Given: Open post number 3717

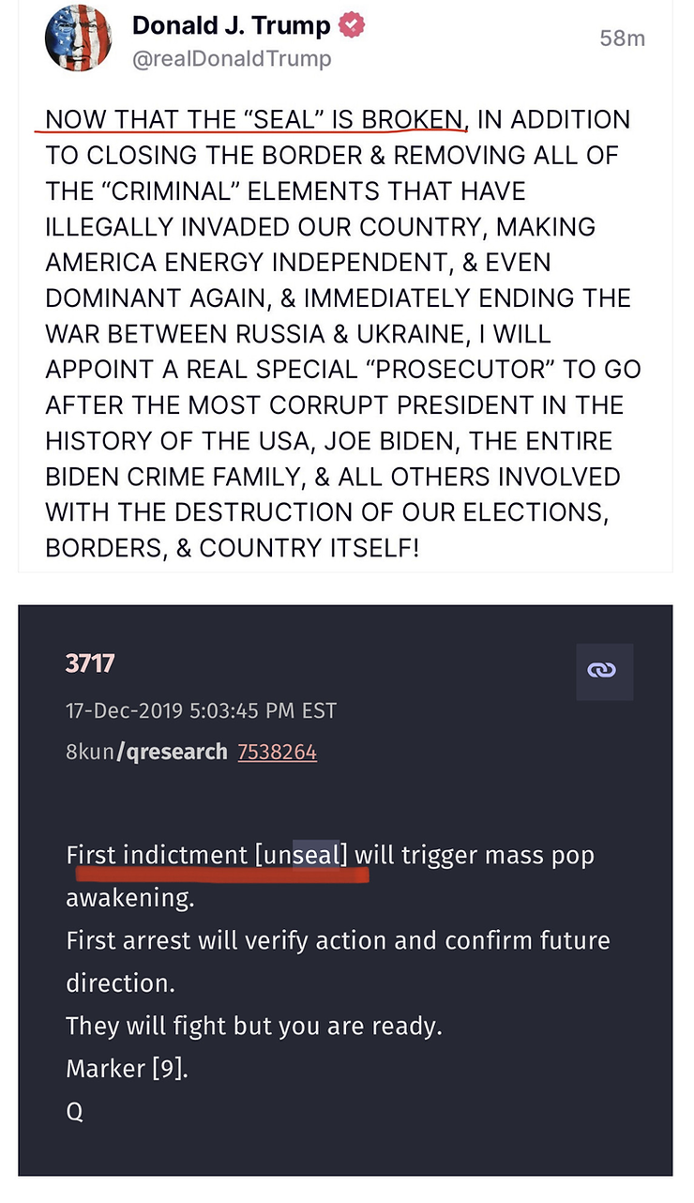Looking at the screenshot, I should point(90,664).
